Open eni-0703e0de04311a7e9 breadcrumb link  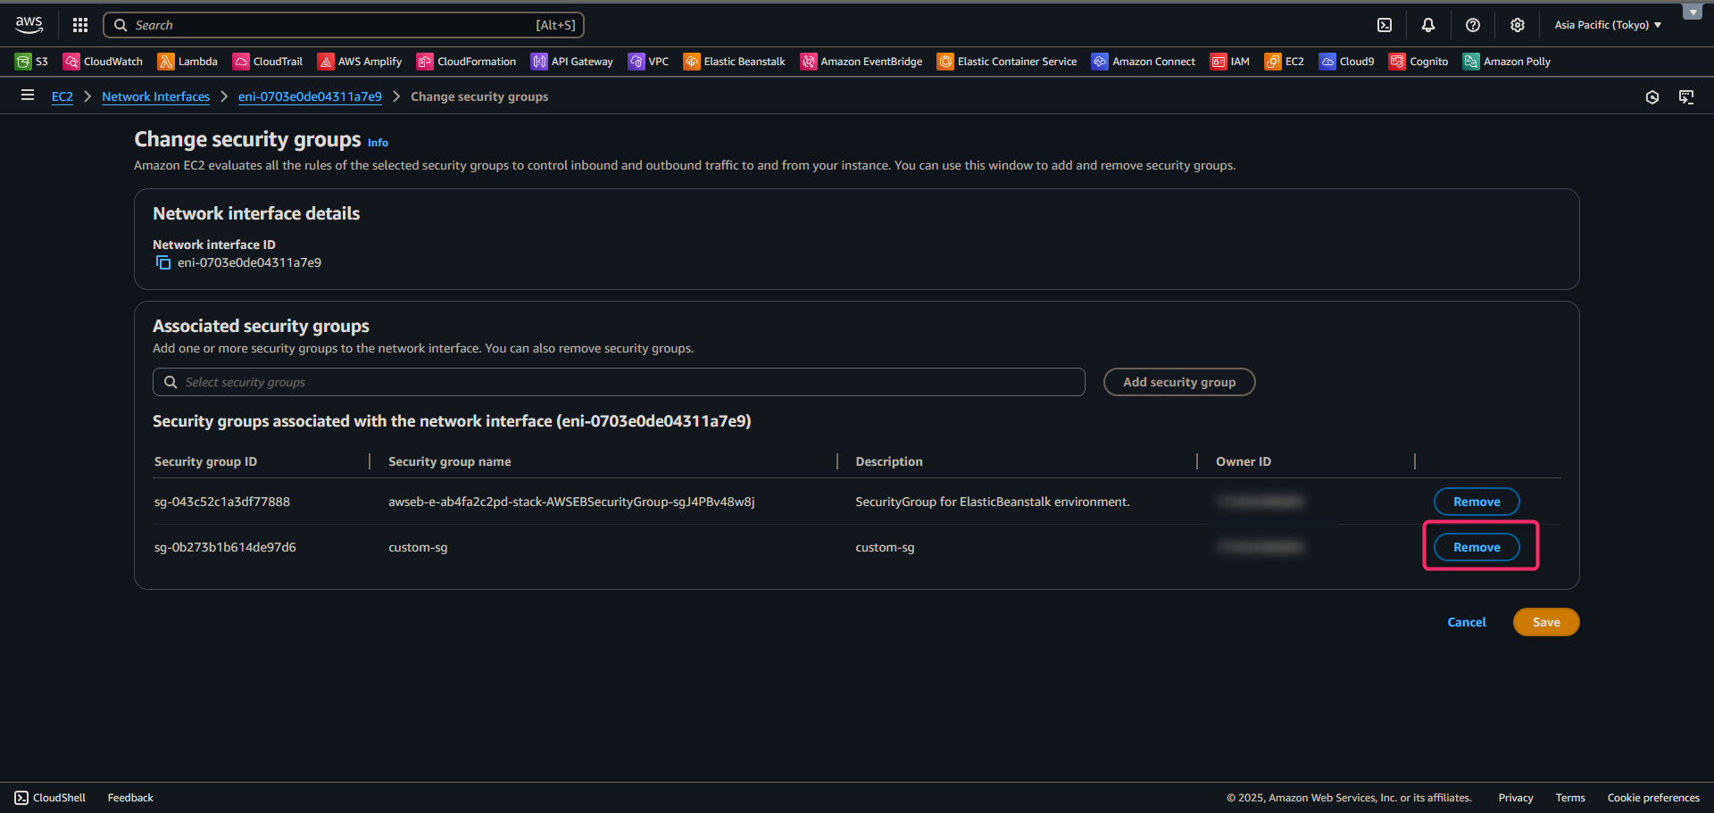coord(310,96)
